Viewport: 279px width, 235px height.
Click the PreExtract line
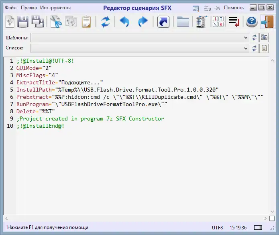[140, 97]
